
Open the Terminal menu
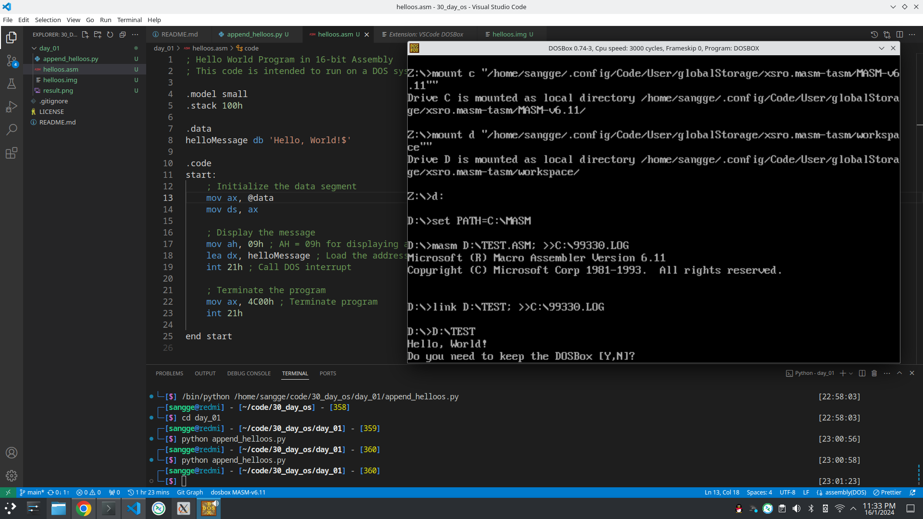(x=129, y=20)
